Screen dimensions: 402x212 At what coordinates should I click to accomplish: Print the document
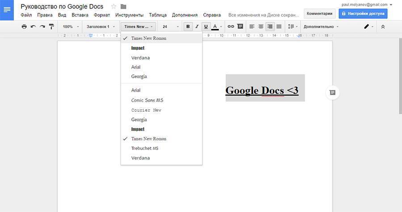click(x=24, y=26)
